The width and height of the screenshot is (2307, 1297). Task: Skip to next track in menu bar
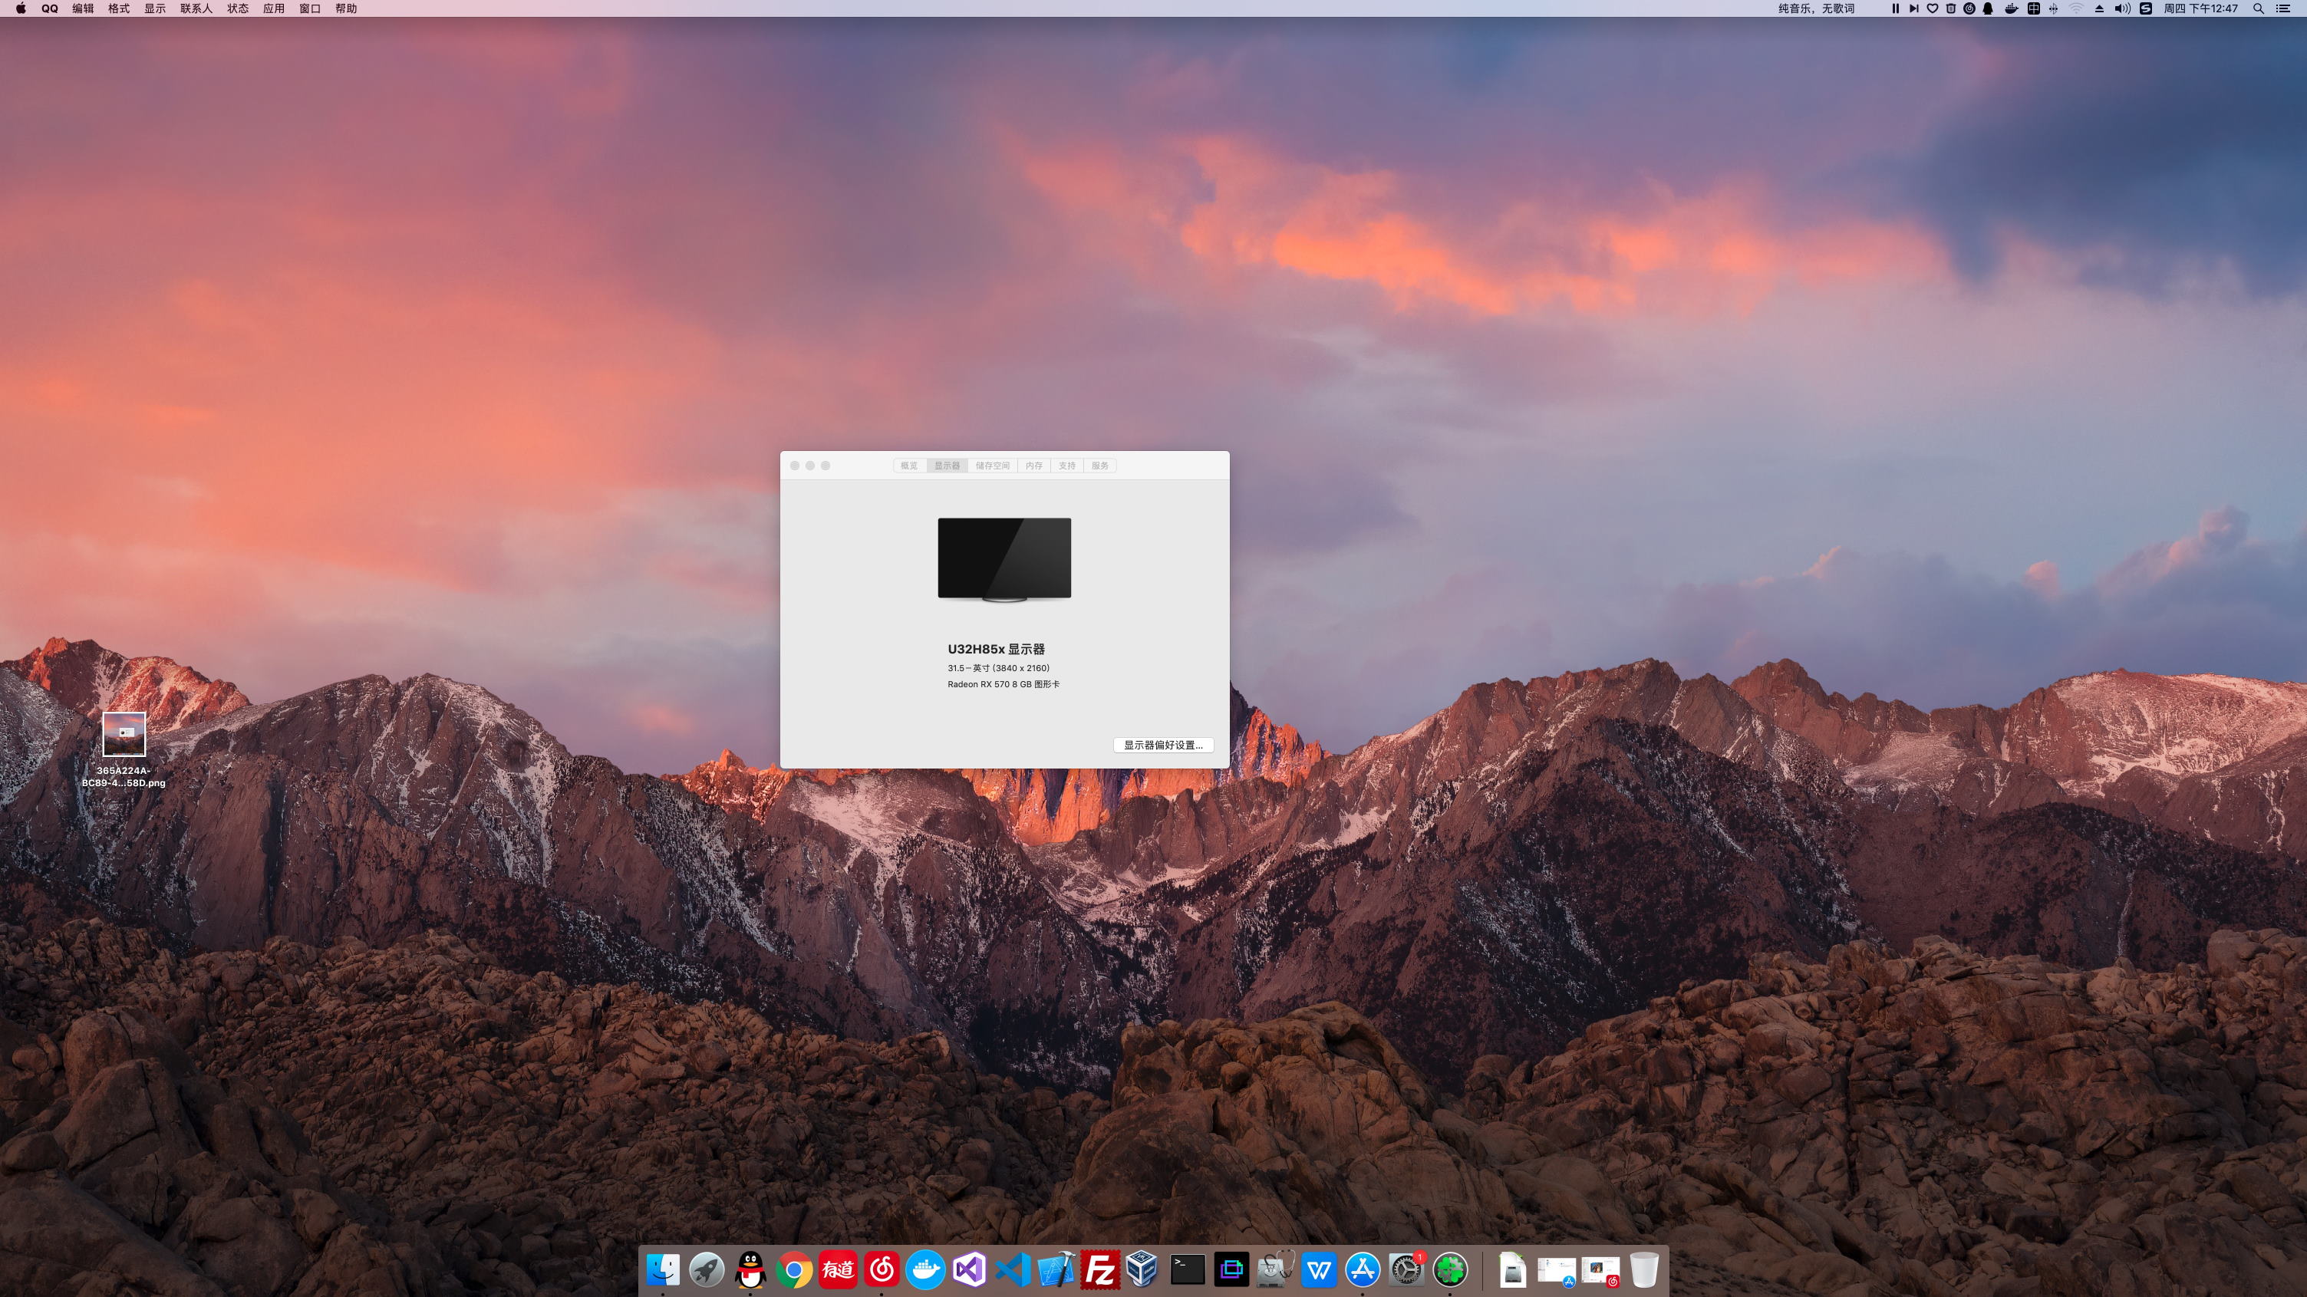1913,8
